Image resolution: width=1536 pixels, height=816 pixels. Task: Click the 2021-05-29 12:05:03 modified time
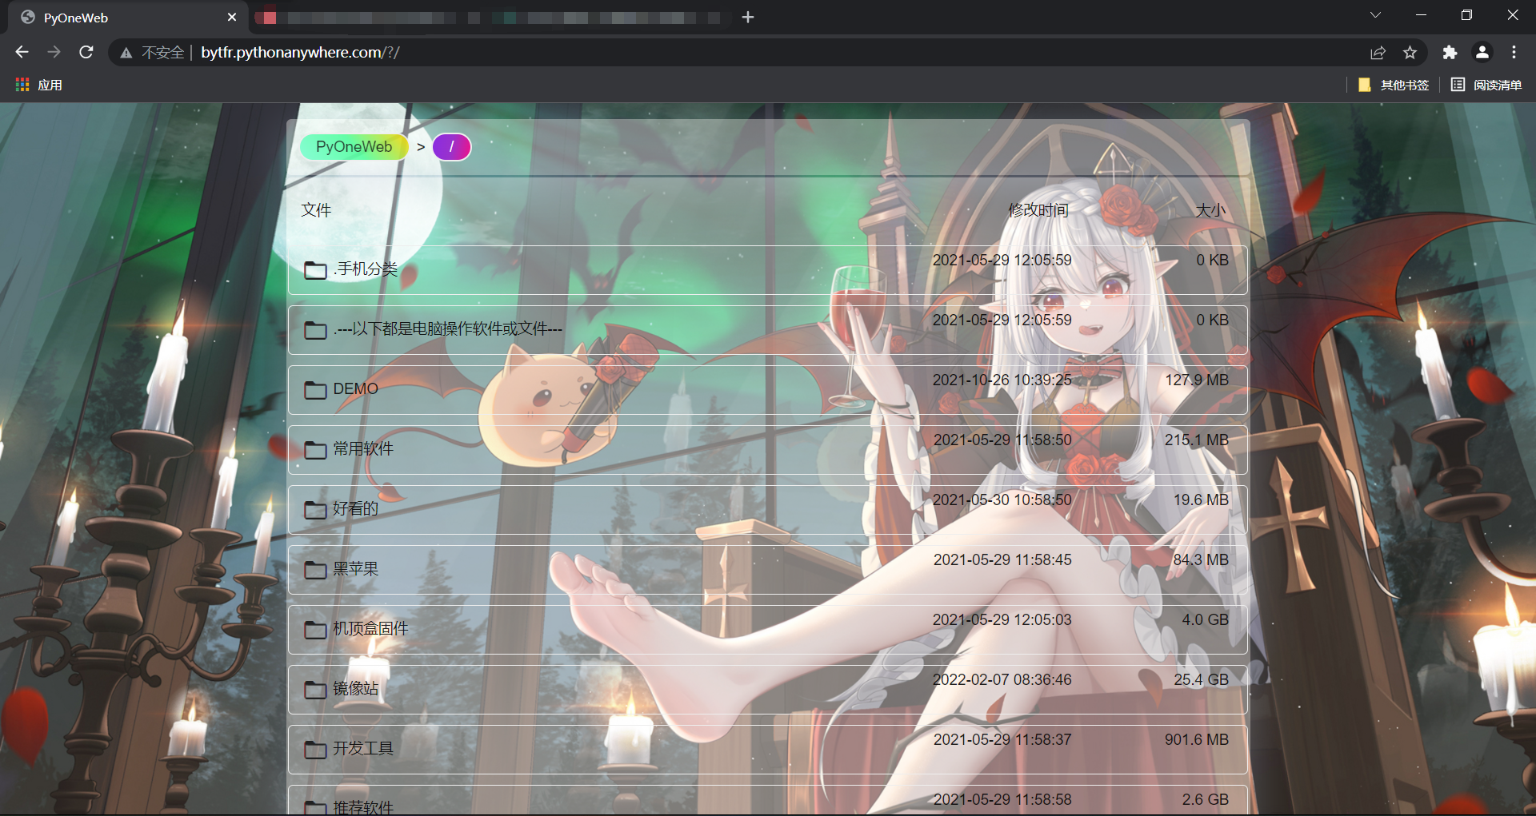coord(1002,620)
